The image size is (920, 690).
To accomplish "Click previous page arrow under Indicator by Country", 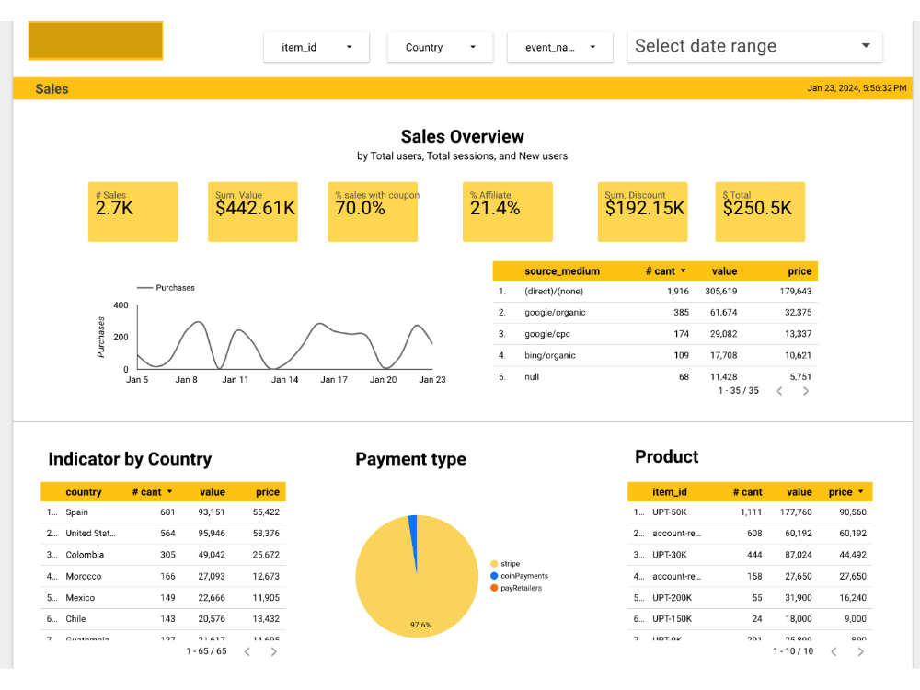I will [247, 650].
